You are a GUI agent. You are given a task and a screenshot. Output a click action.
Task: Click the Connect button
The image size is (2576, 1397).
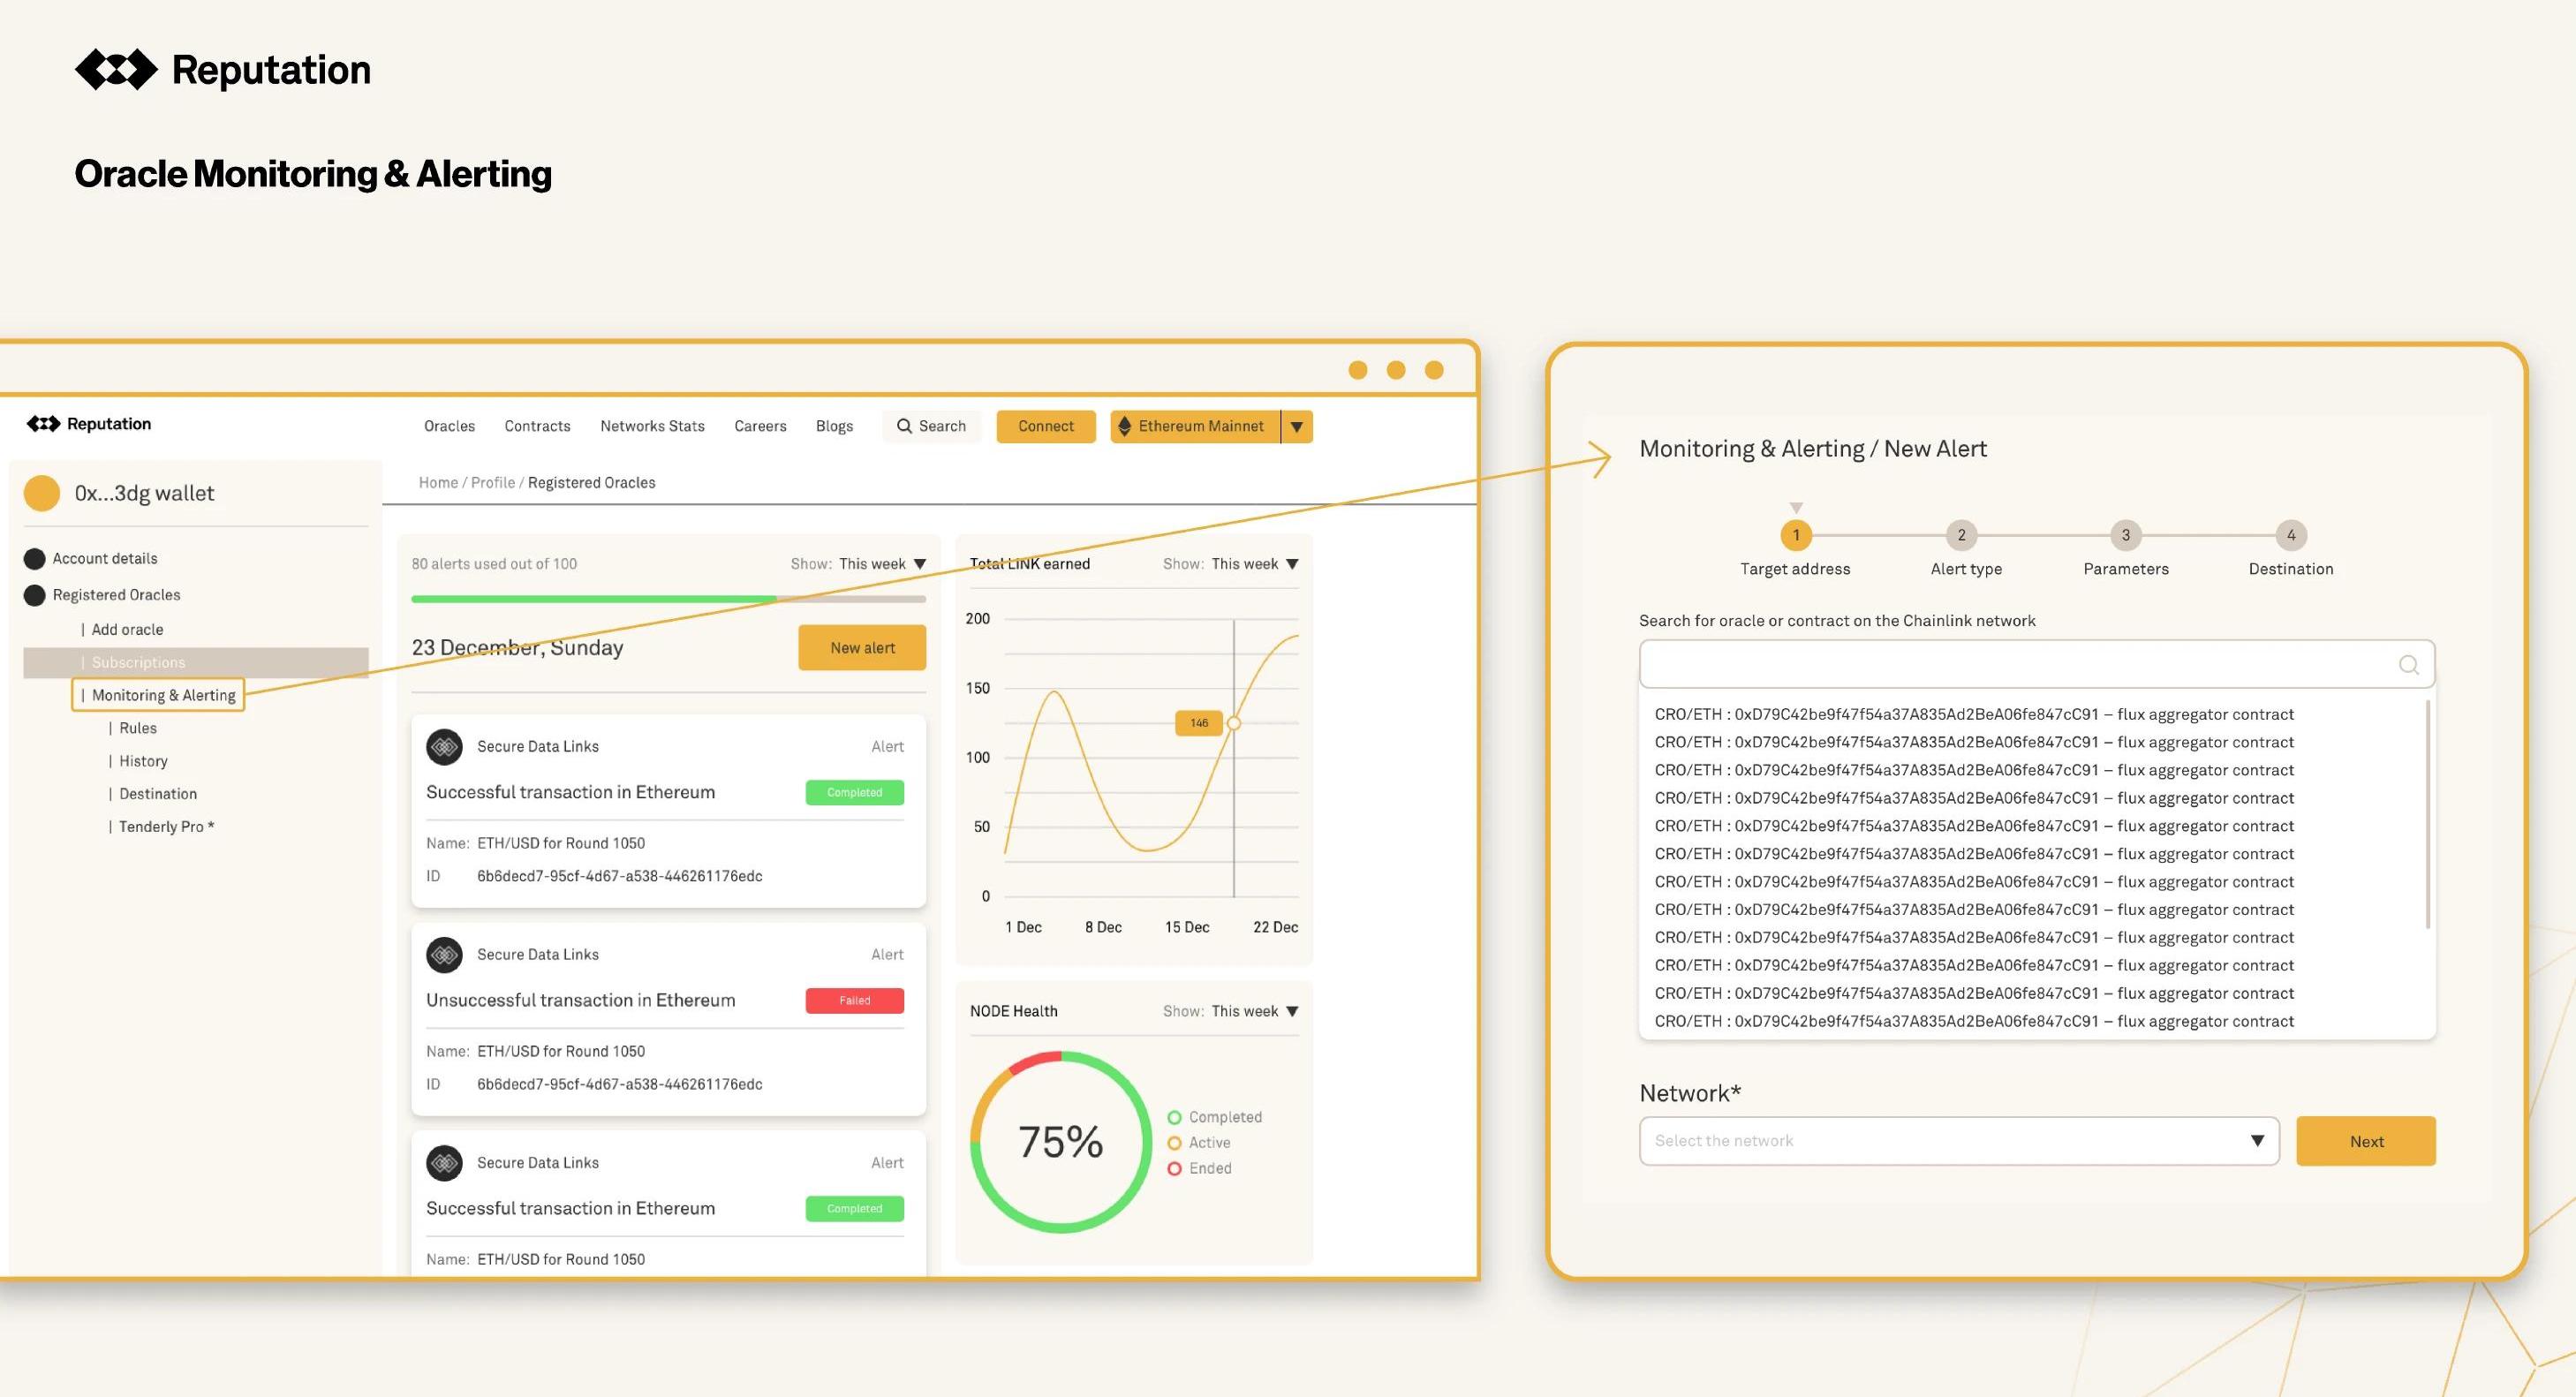pos(1046,427)
